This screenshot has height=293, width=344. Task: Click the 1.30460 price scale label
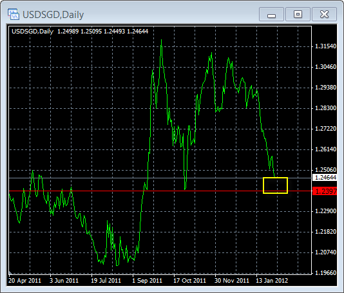[x=325, y=67]
